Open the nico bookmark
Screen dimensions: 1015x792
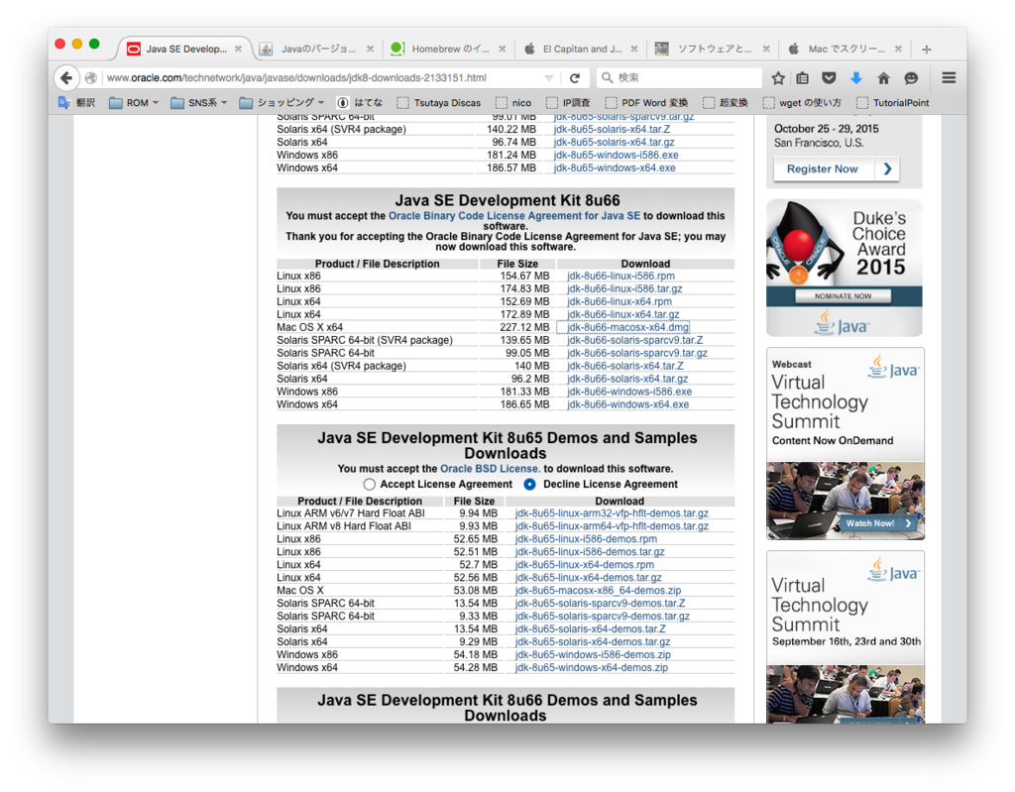point(513,102)
